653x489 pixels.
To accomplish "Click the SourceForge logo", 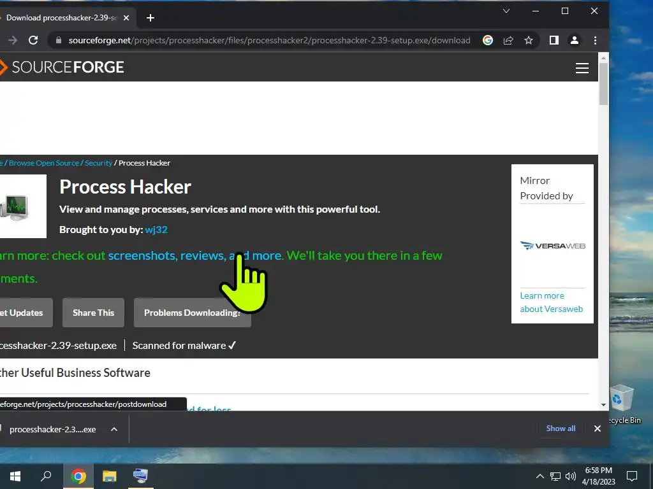I will pyautogui.click(x=62, y=67).
